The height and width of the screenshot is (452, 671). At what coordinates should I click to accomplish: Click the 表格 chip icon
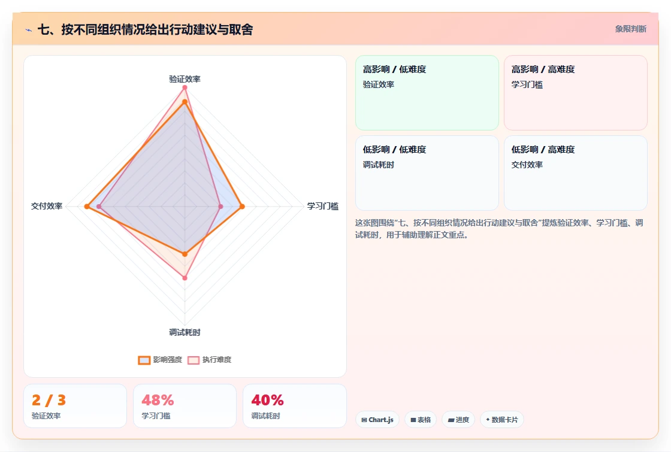(413, 420)
